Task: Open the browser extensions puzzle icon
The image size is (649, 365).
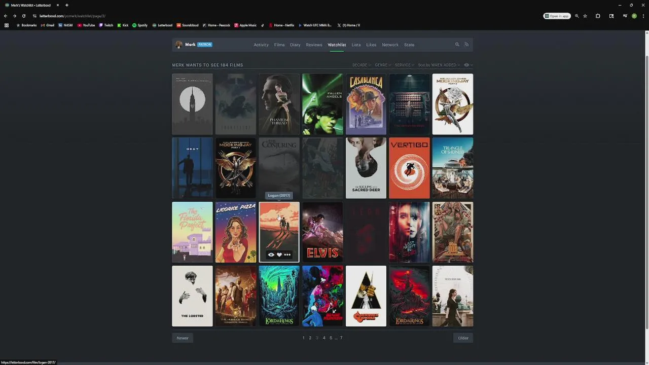Action: [598, 16]
